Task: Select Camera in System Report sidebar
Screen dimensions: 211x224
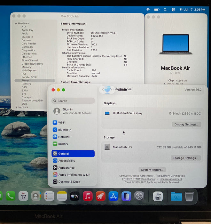Action: point(26,40)
